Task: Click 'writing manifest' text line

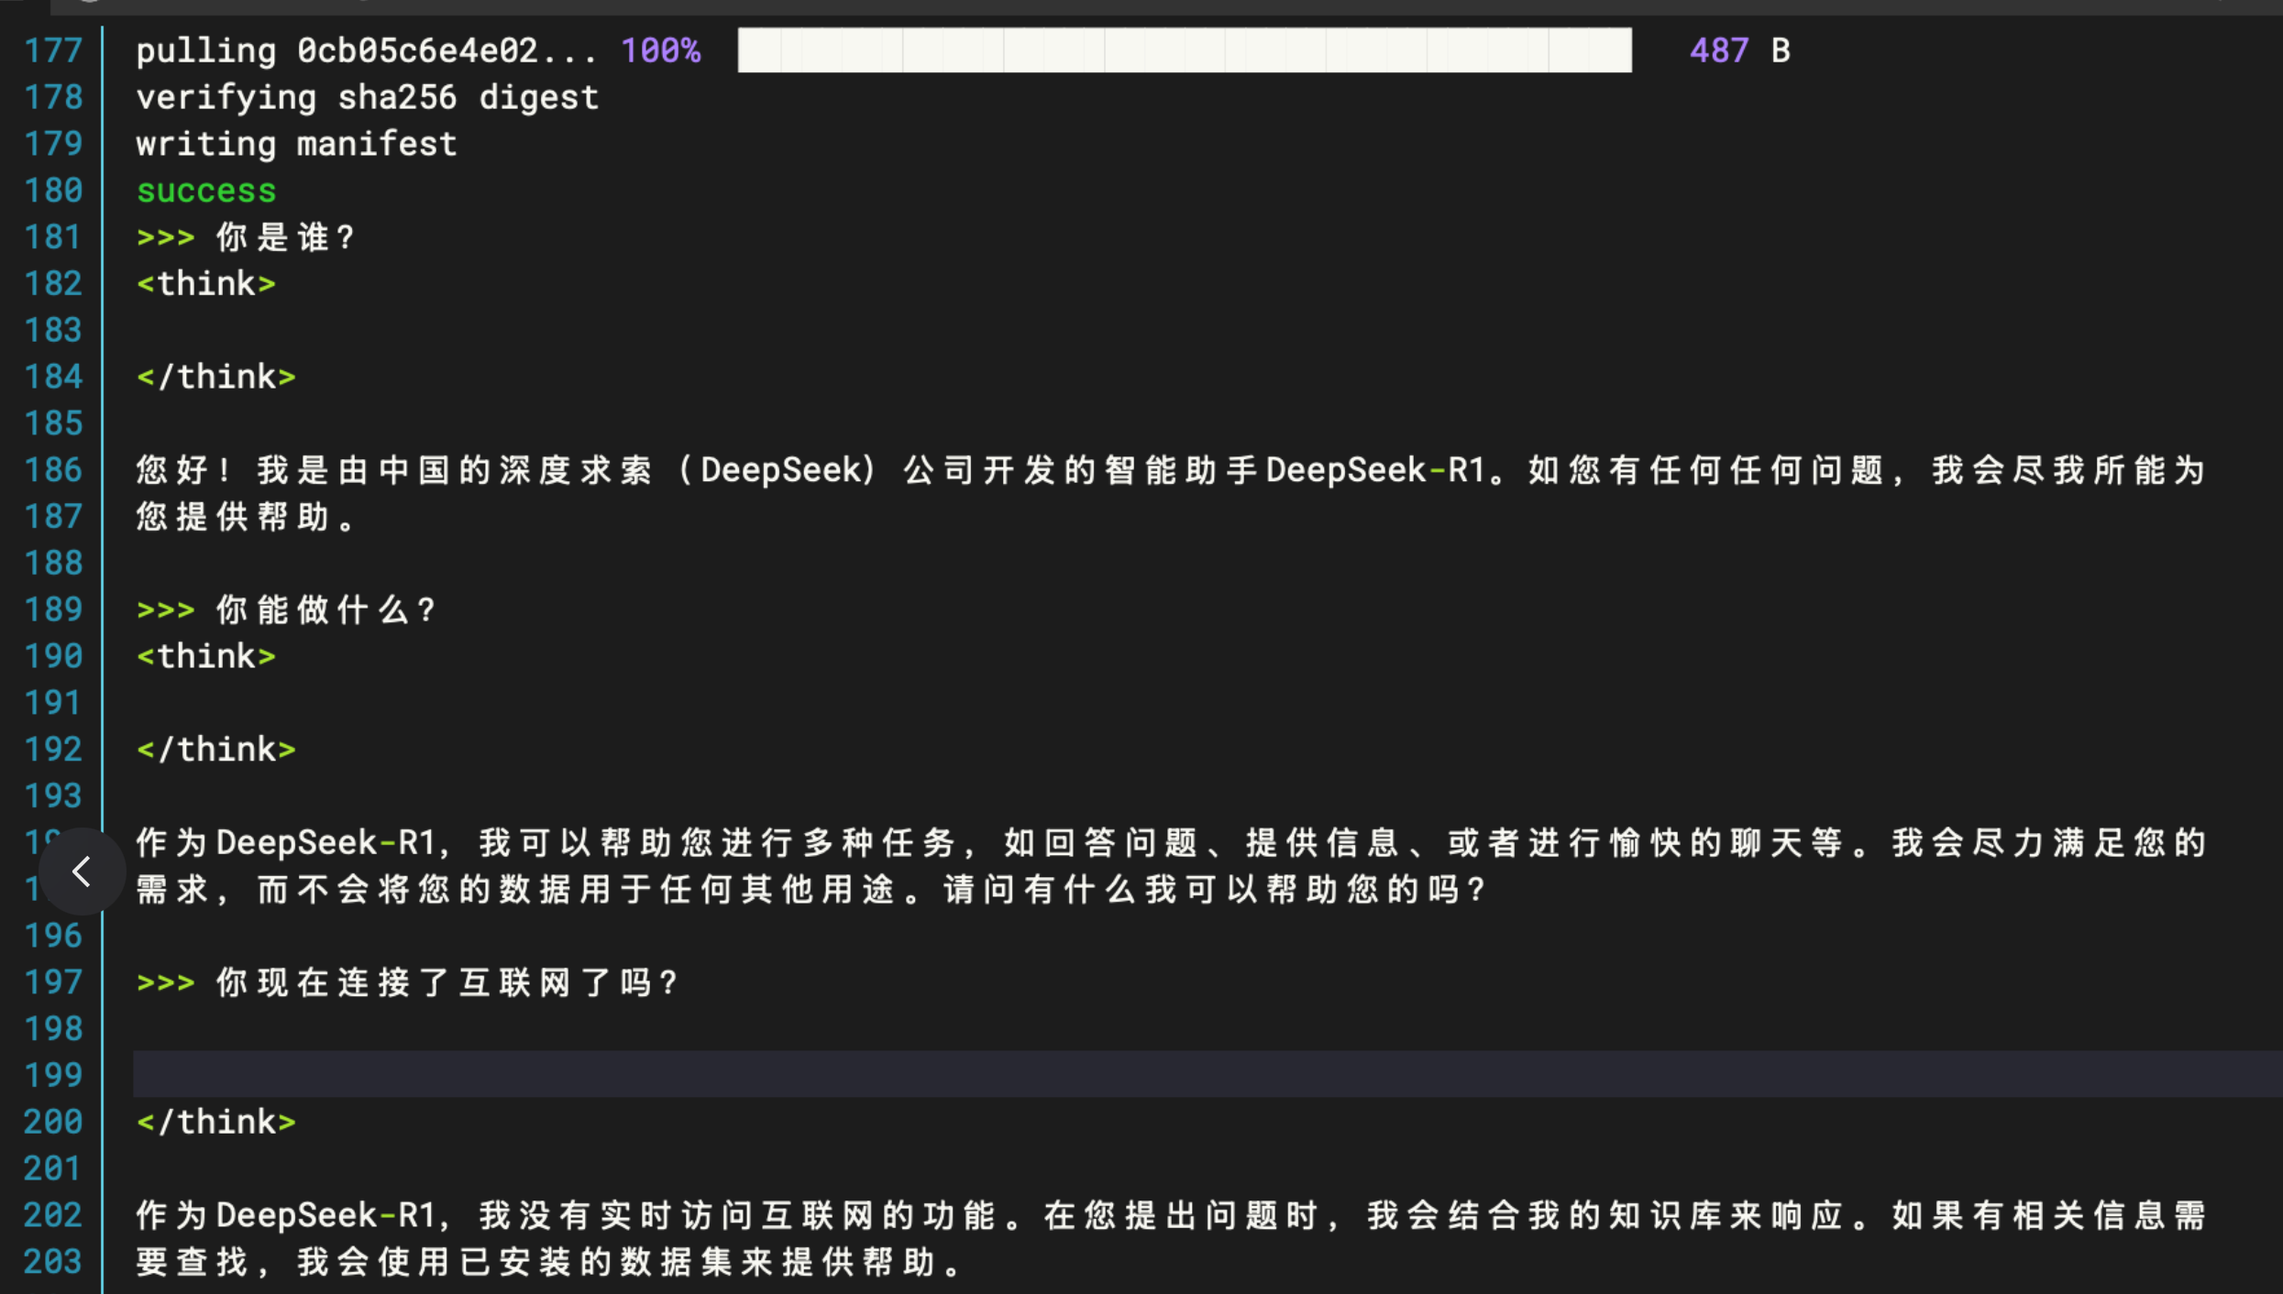Action: point(296,144)
